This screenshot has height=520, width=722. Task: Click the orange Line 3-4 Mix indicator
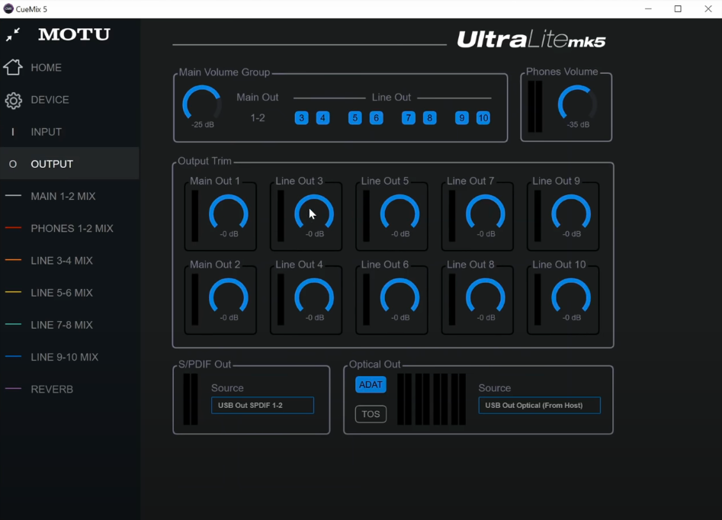(13, 261)
